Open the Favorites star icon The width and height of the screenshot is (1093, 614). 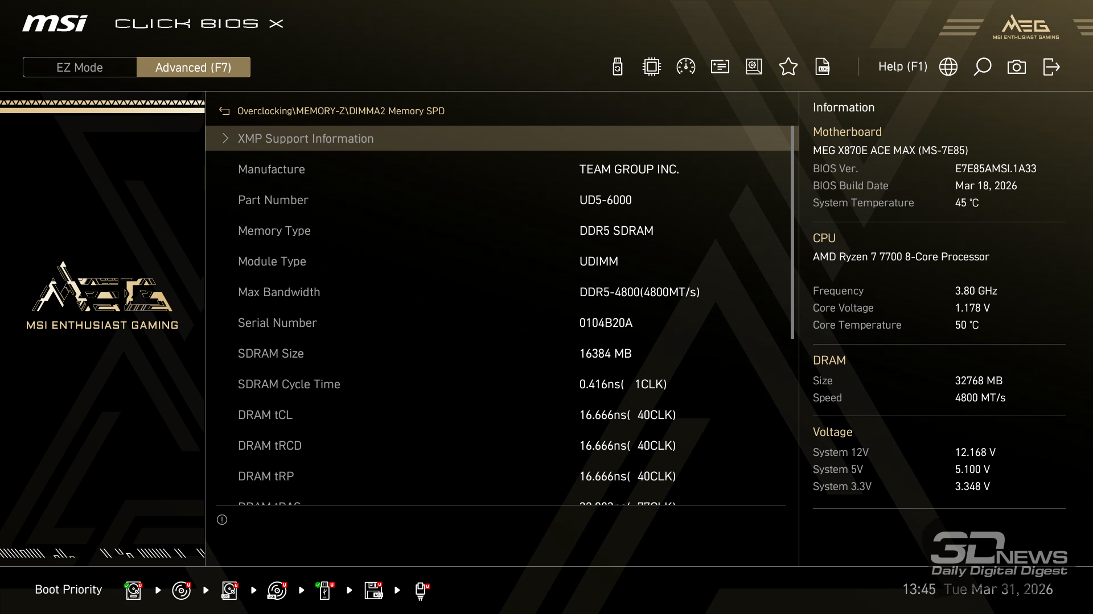point(788,67)
